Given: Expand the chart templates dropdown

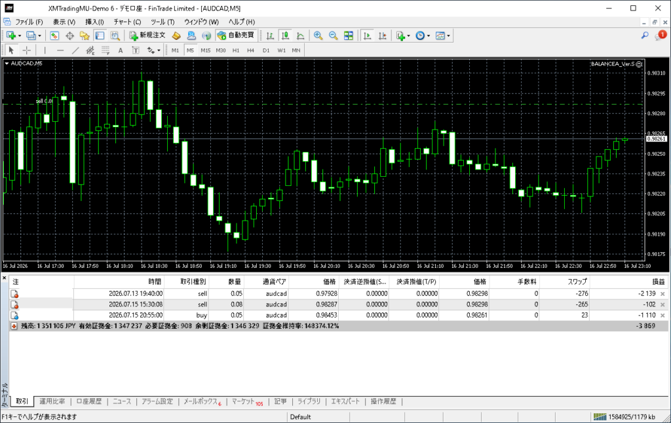Looking at the screenshot, I should 448,36.
